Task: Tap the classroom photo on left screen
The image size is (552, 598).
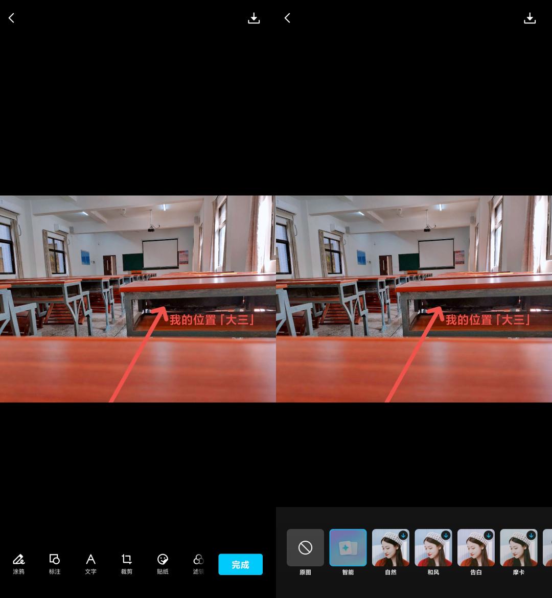Action: [x=137, y=299]
